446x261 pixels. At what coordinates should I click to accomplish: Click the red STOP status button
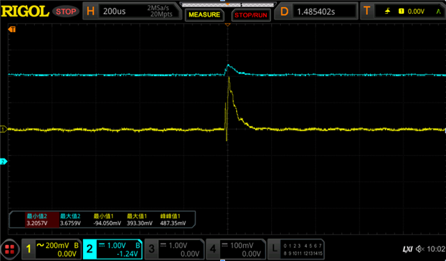coord(66,11)
